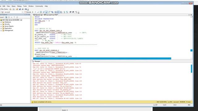Open the Query Options icon

[x=44, y=12]
